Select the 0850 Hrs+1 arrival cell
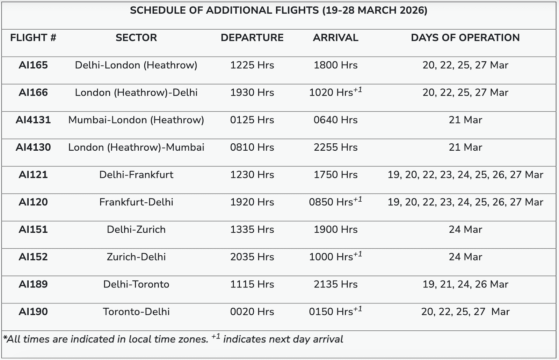 (x=335, y=202)
